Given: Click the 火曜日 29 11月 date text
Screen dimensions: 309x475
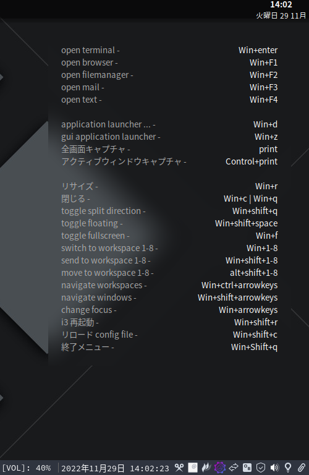Looking at the screenshot, I should [x=281, y=15].
